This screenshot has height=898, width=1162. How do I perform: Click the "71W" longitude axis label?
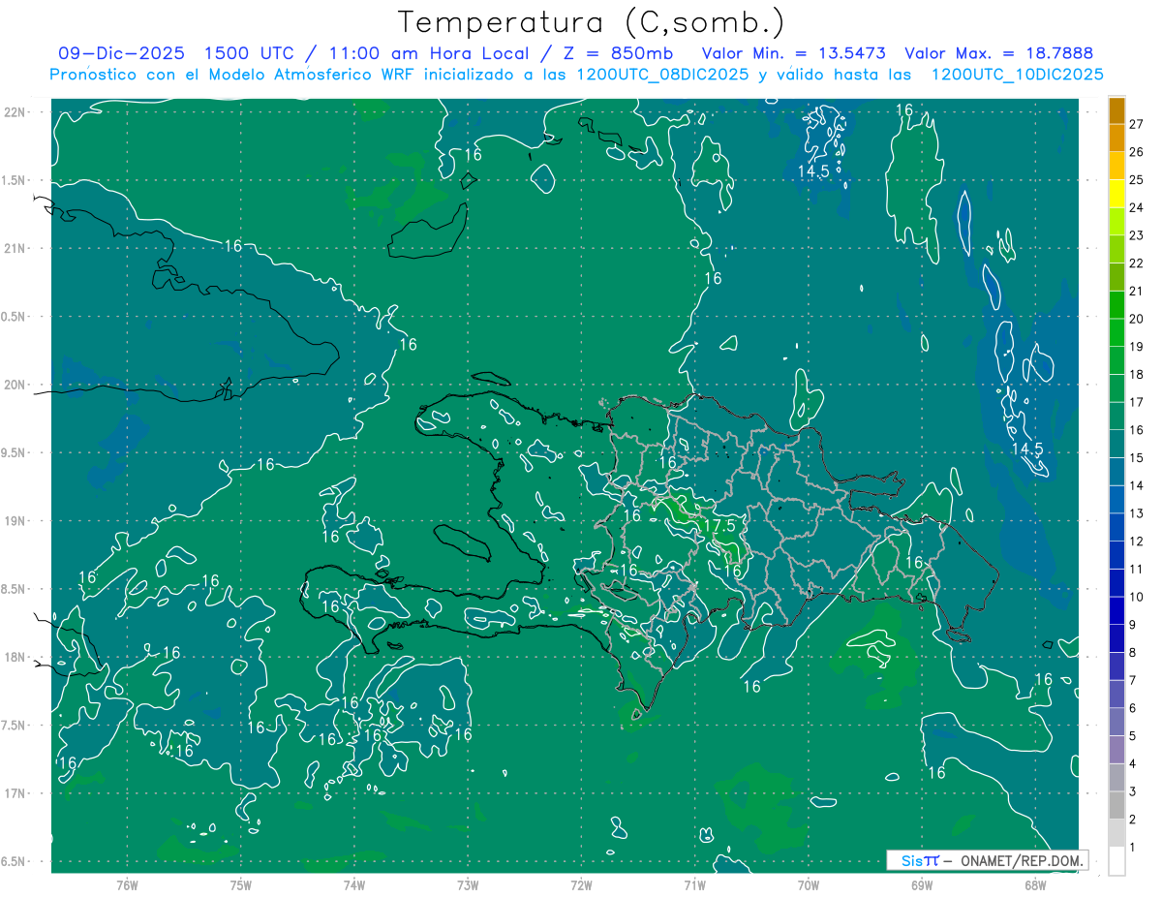click(x=694, y=884)
